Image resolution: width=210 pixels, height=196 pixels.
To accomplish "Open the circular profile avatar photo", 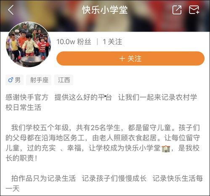I will point(28,44).
